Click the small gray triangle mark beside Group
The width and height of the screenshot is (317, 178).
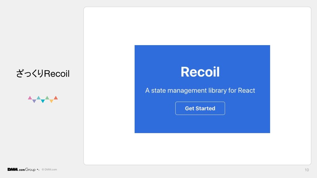pyautogui.click(x=38, y=170)
